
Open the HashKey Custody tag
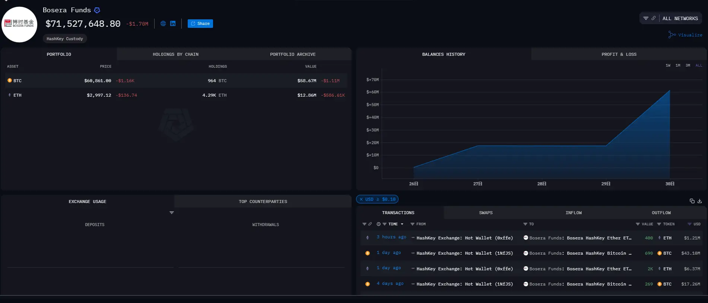click(x=65, y=39)
